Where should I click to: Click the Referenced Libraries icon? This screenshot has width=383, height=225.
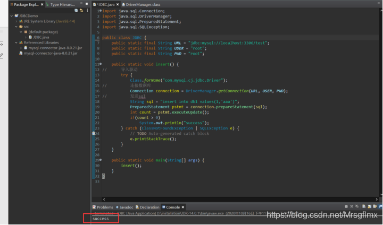click(21, 42)
